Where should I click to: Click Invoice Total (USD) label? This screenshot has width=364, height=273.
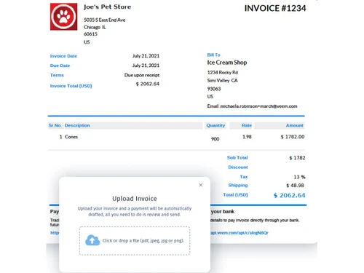(x=71, y=86)
